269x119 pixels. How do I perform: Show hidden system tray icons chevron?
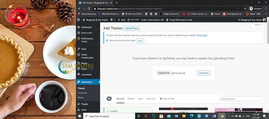[229, 116]
